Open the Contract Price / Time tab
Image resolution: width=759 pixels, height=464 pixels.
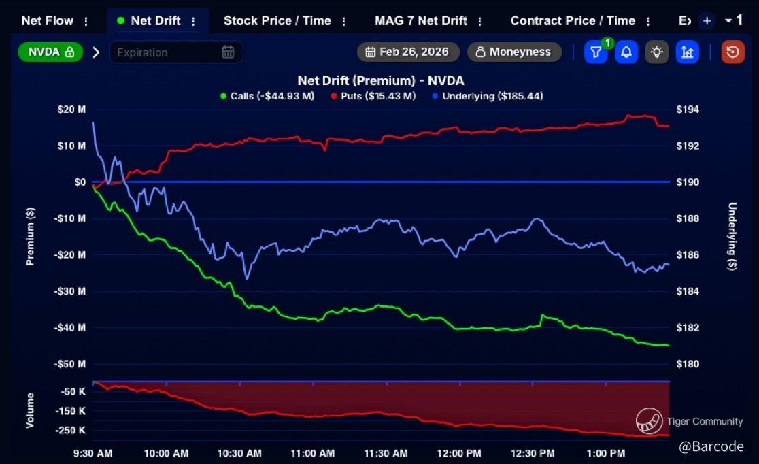(x=573, y=21)
